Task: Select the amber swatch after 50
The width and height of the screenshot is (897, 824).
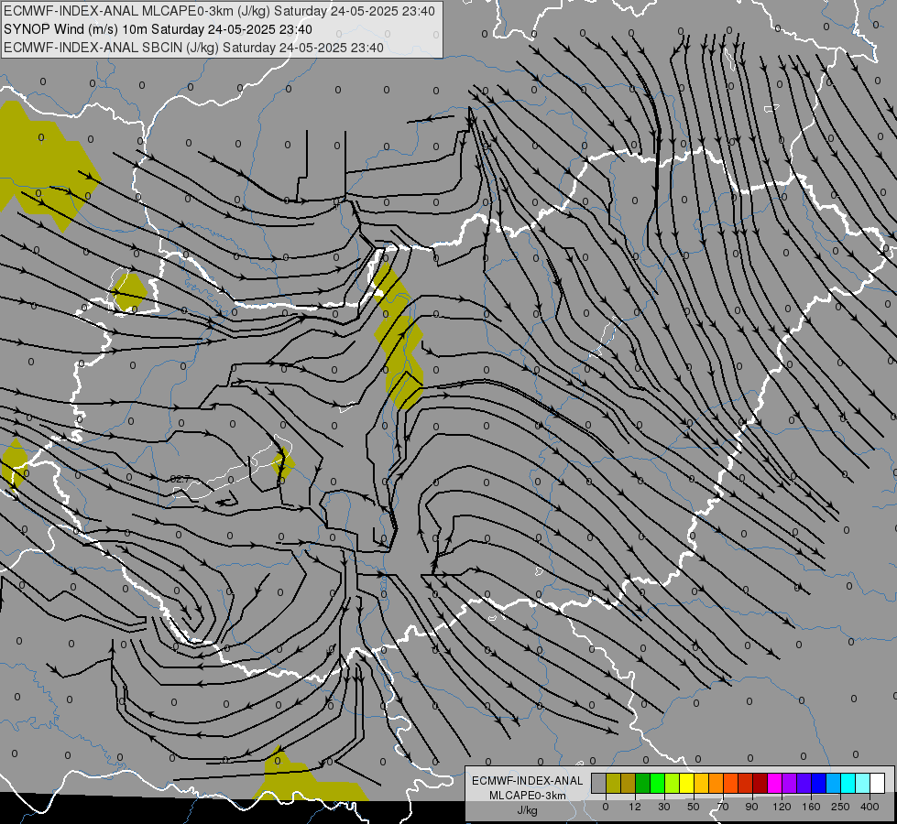Action: [701, 784]
